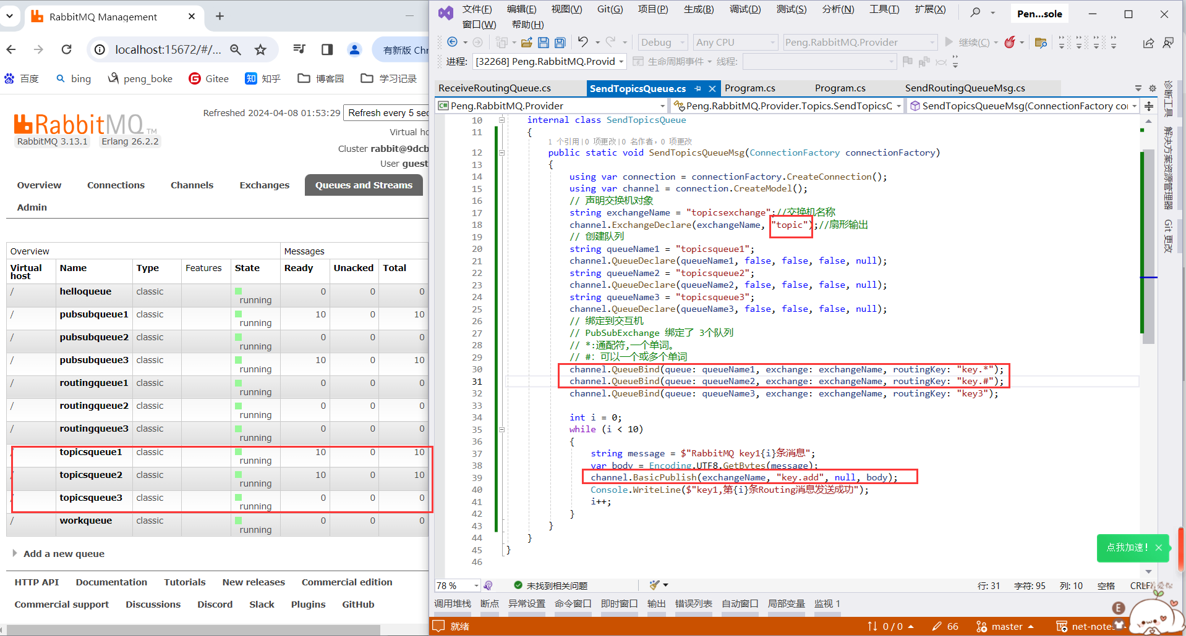Viewport: 1186px width, 636px height.
Task: Split the editor with the splitter icon
Action: (x=1149, y=106)
